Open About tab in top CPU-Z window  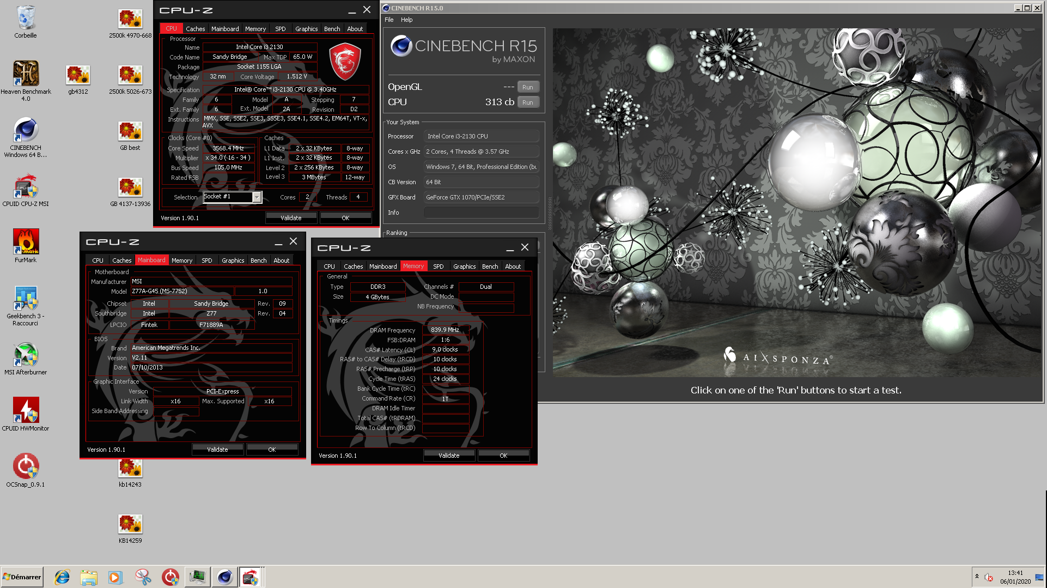pyautogui.click(x=355, y=29)
